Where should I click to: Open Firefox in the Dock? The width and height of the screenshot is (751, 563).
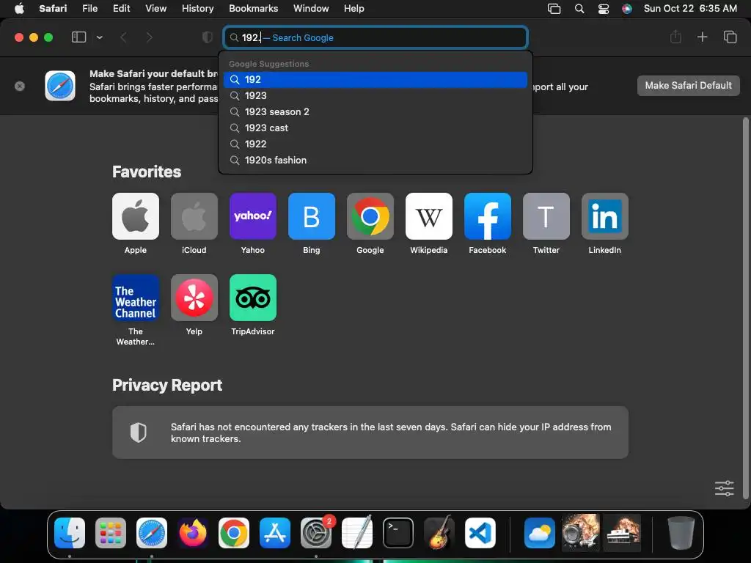[193, 533]
